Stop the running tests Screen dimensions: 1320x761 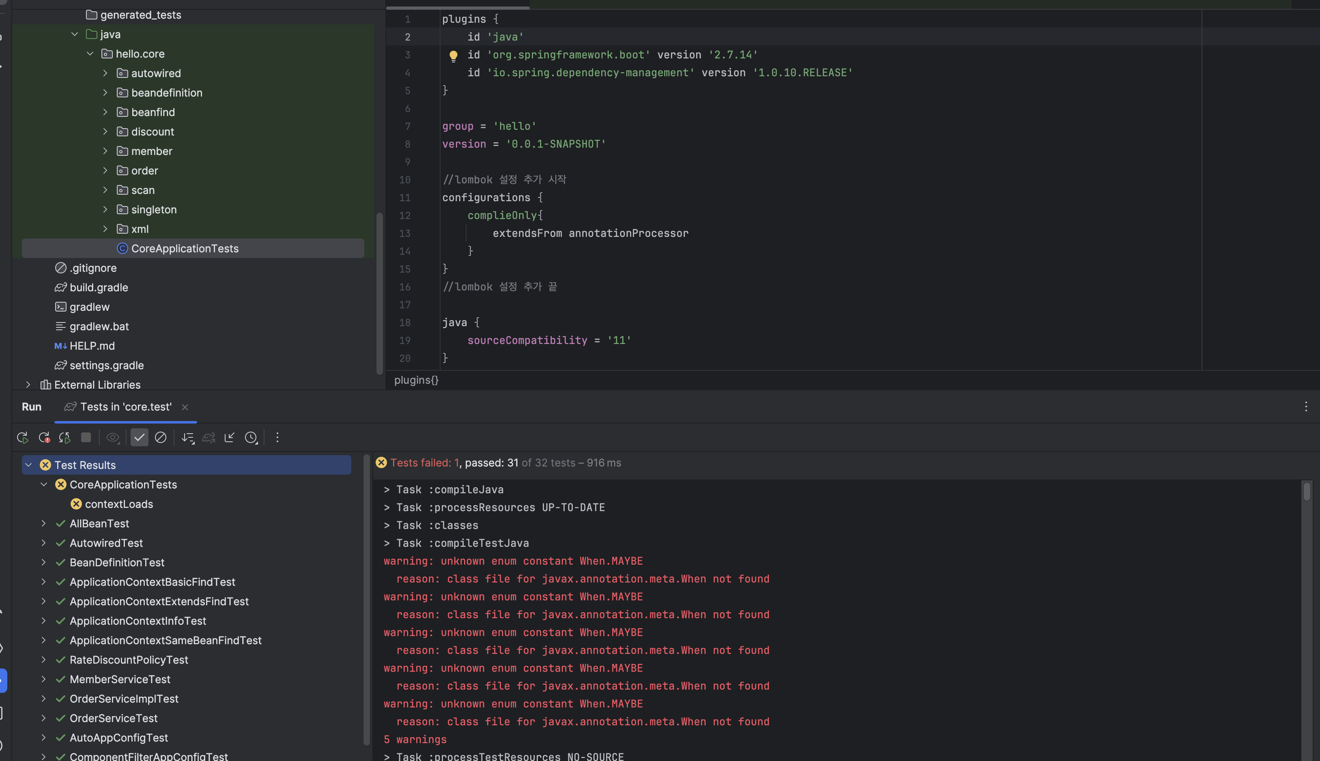(86, 437)
